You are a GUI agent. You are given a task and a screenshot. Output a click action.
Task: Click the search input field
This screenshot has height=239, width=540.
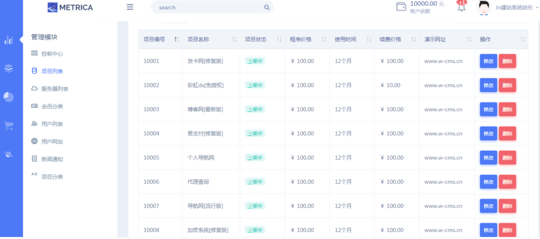click(206, 7)
